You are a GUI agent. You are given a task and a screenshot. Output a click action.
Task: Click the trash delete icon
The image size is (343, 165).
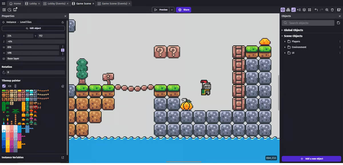tap(332, 10)
